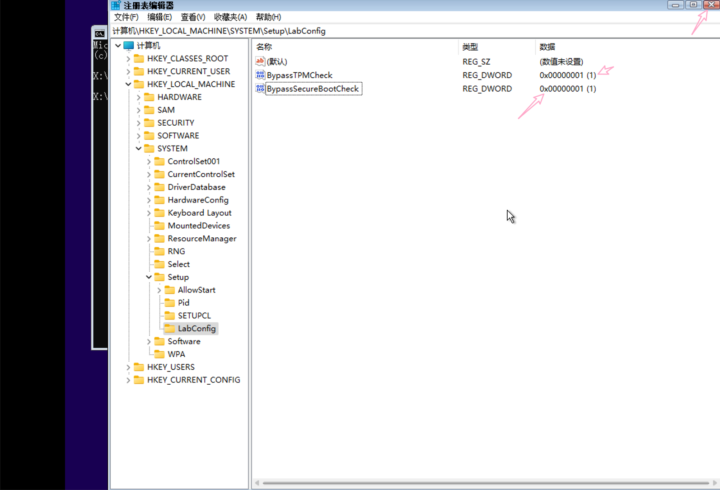Image resolution: width=720 pixels, height=490 pixels.
Task: Collapse the Setup key branch
Action: pyautogui.click(x=149, y=277)
